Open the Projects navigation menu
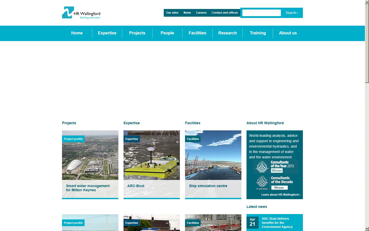369x231 pixels. [x=137, y=33]
